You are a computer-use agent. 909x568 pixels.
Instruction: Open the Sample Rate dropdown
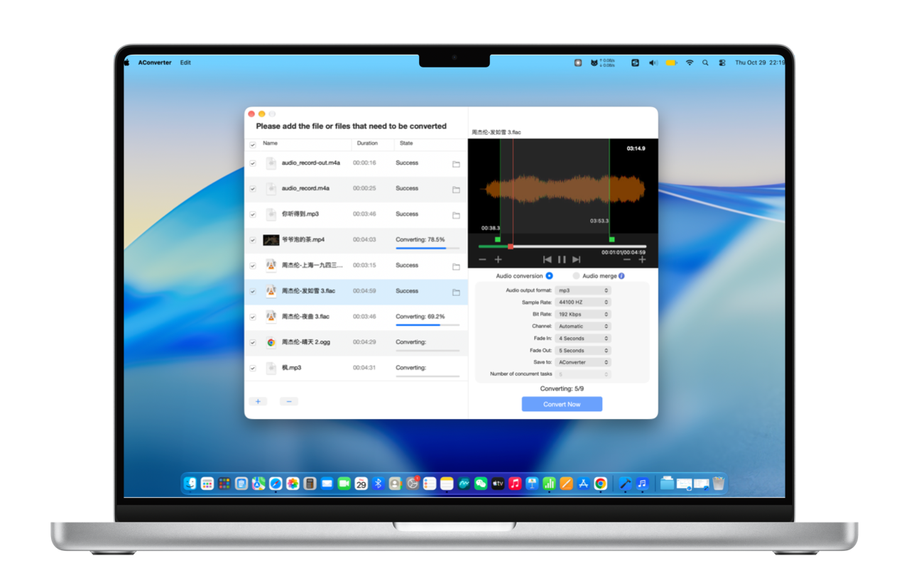[x=582, y=302]
